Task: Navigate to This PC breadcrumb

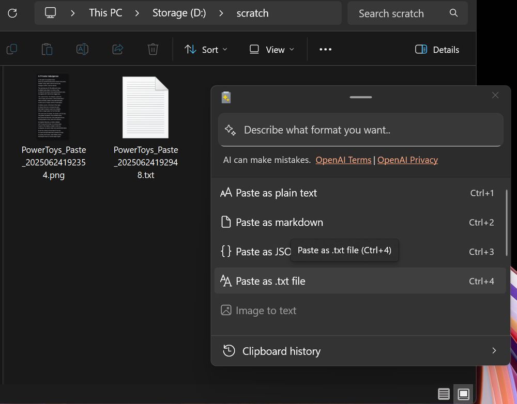Action: tap(105, 13)
